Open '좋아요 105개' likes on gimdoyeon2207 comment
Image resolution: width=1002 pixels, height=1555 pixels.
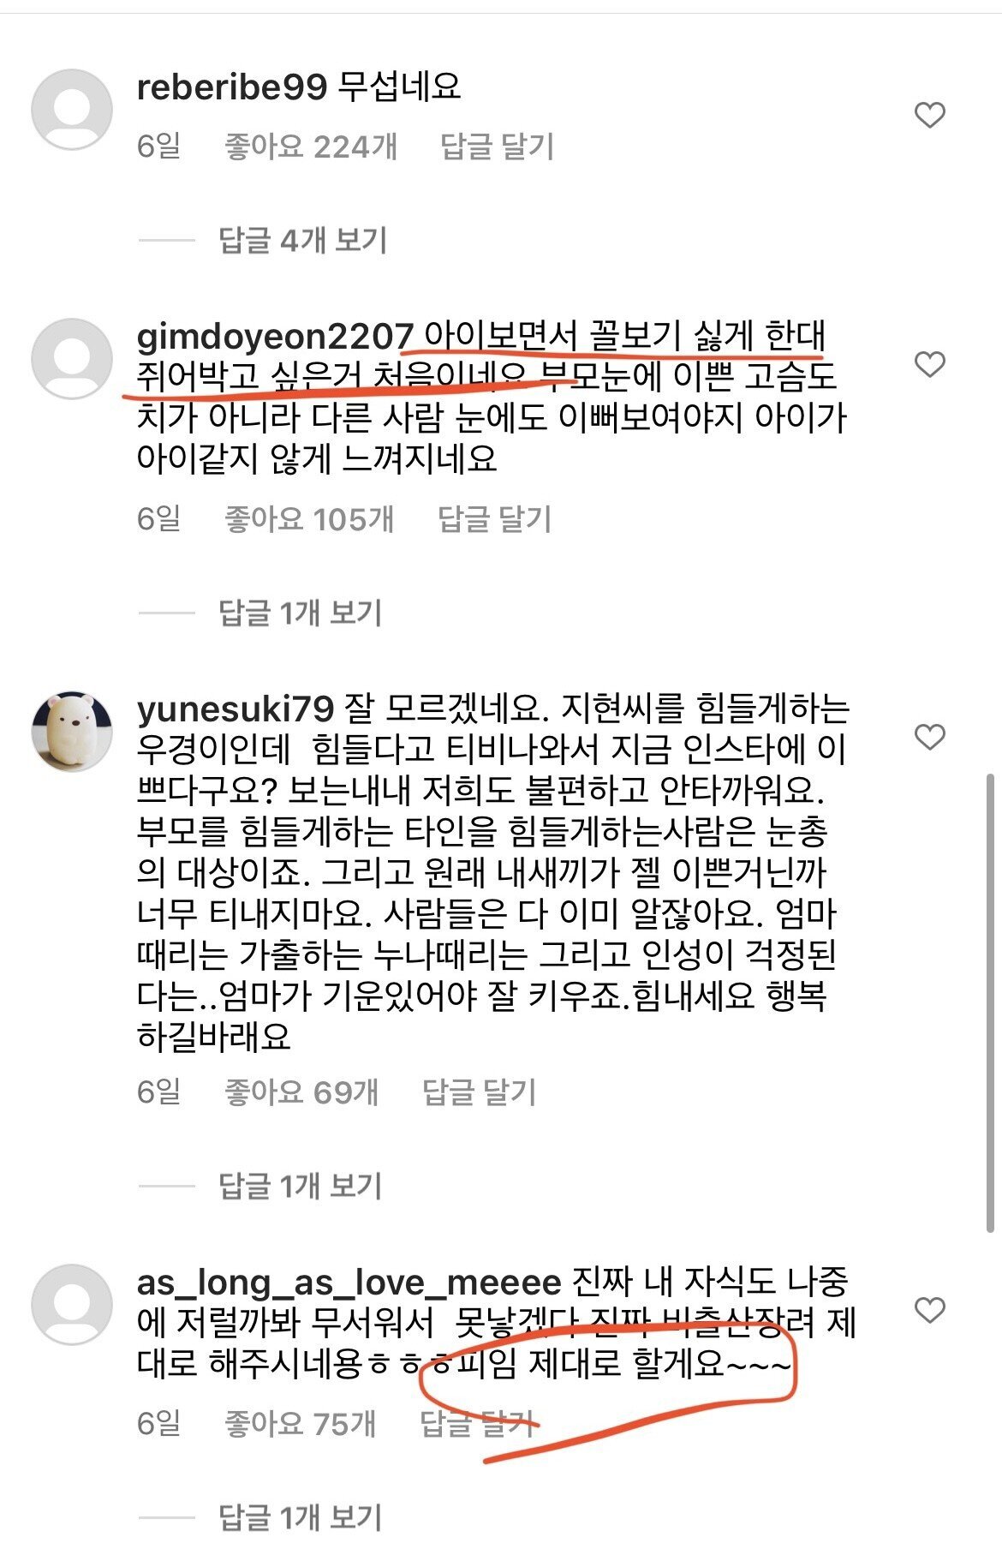[309, 519]
